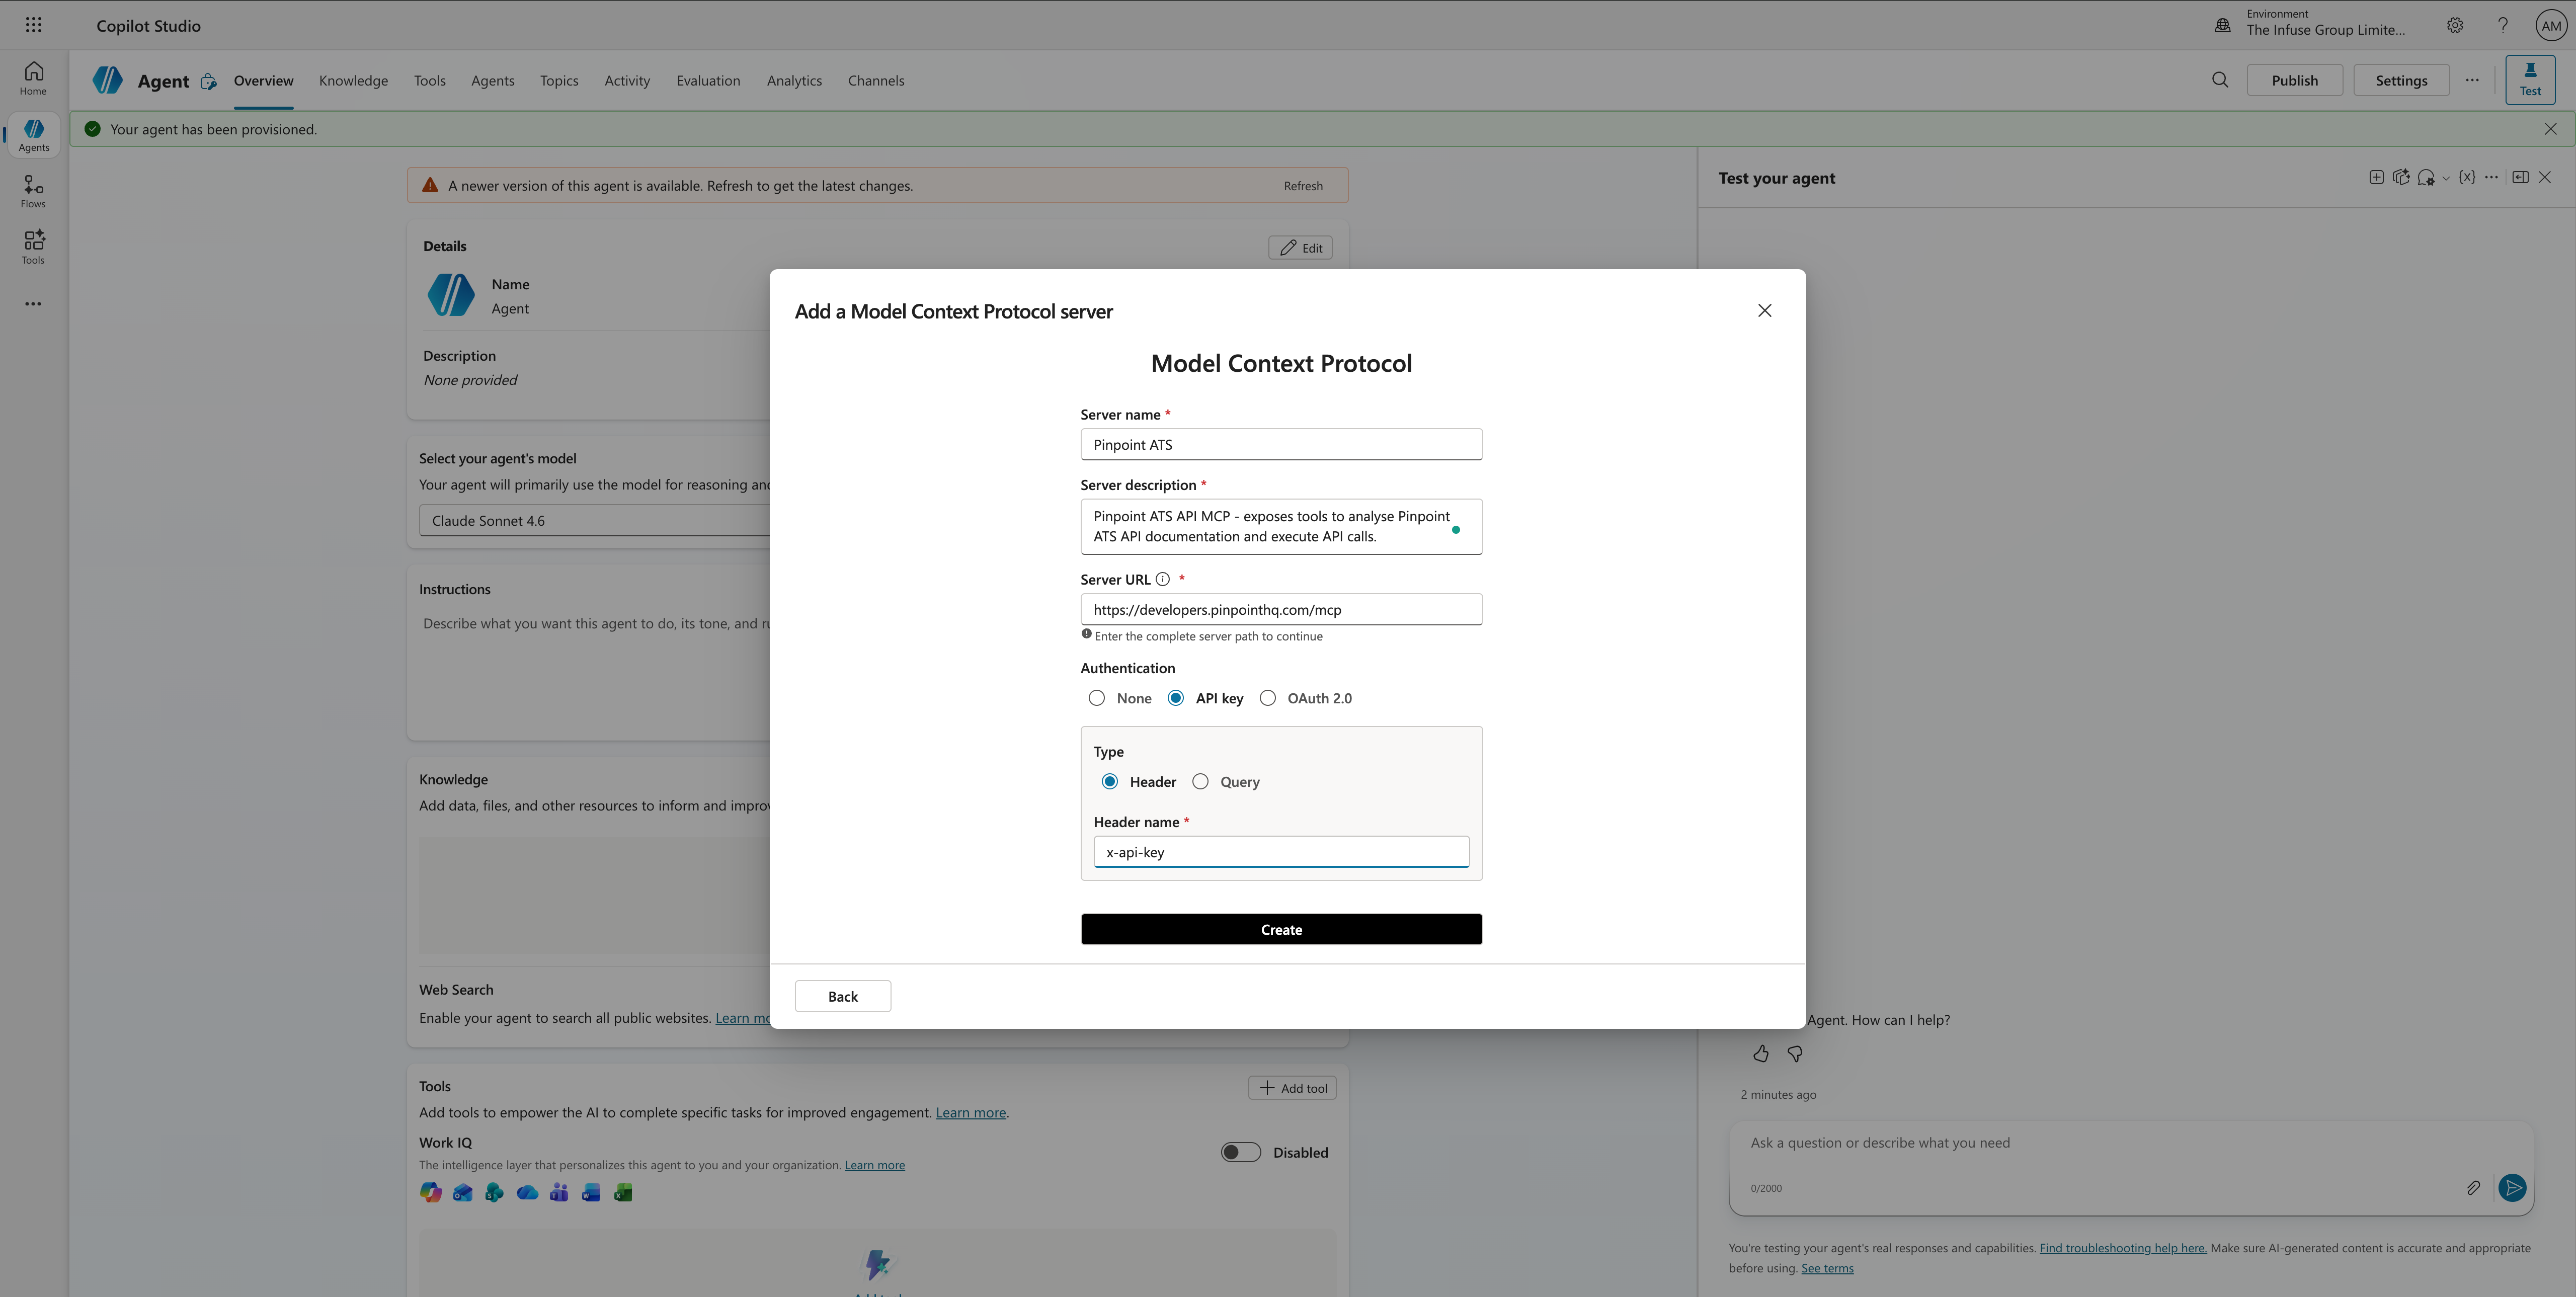Open the header's more options ellipsis beside Settings

coord(2471,80)
